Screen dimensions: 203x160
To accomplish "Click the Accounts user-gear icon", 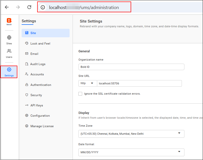I will pos(27,74).
